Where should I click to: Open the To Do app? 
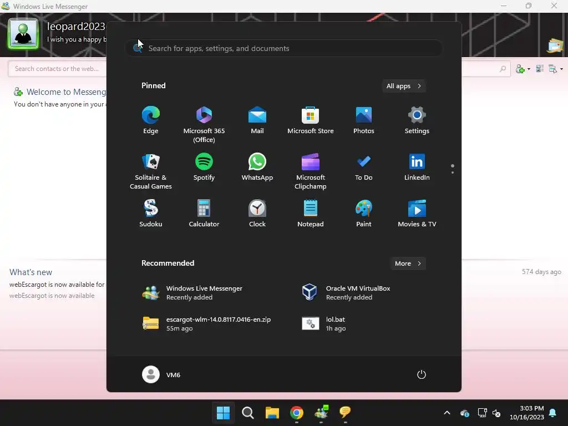(364, 167)
